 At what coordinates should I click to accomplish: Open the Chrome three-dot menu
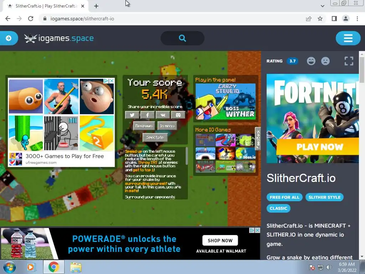click(x=357, y=19)
